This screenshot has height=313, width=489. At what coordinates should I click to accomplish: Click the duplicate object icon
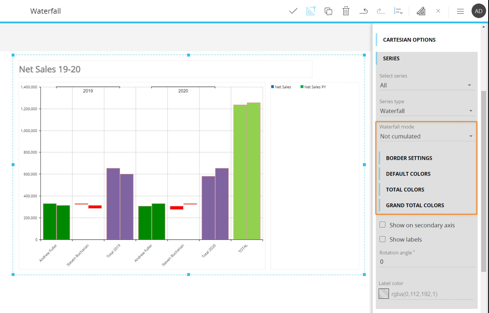click(x=328, y=11)
